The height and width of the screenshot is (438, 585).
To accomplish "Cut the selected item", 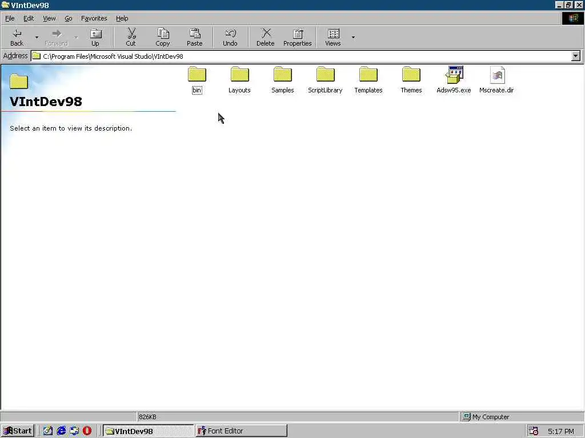I will click(x=131, y=37).
